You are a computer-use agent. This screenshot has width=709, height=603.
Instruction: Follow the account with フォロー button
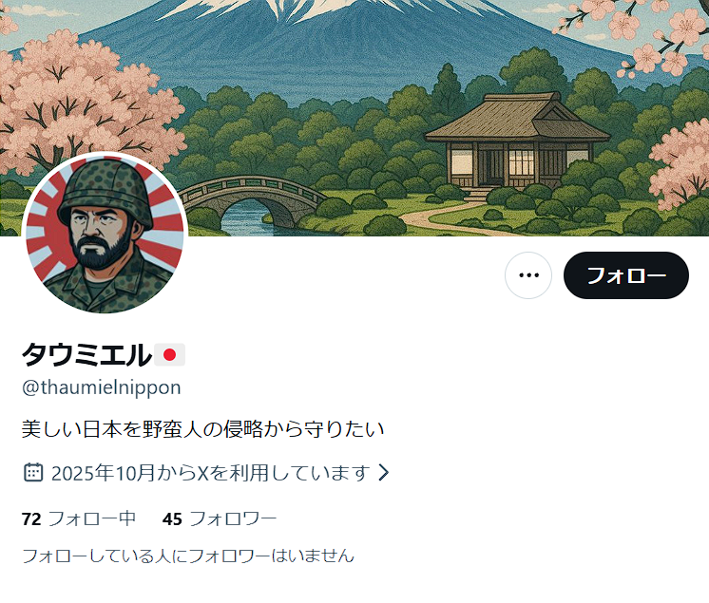(x=625, y=275)
